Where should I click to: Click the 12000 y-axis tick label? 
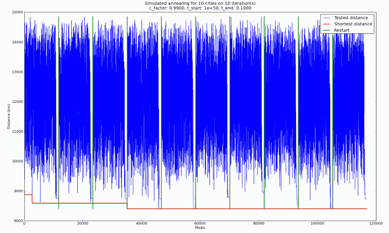click(x=18, y=102)
